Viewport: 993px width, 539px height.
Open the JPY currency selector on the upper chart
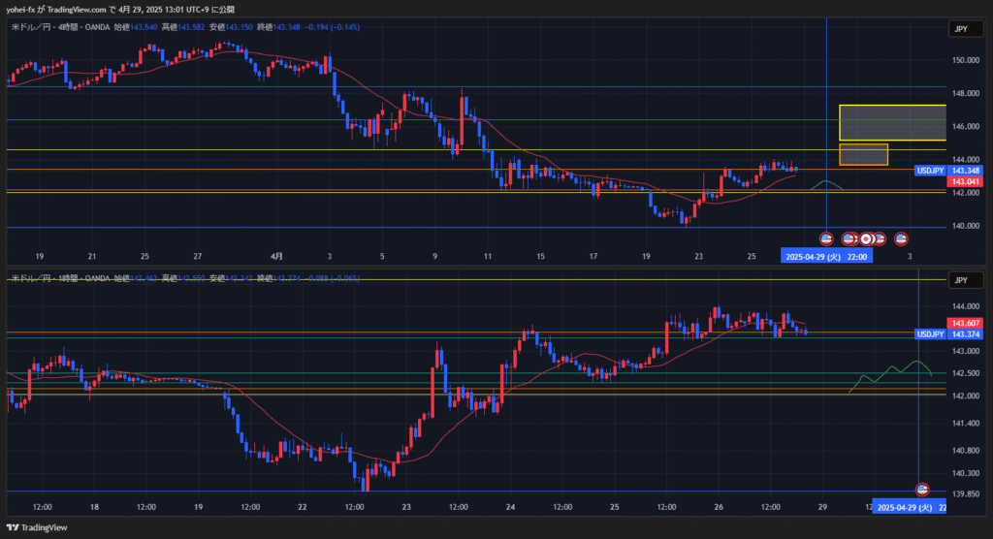pos(960,30)
